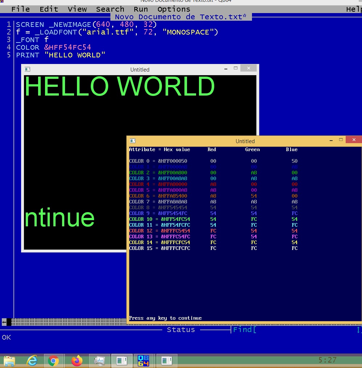The height and width of the screenshot is (368, 362).
Task: Open the File menu
Action: (x=20, y=9)
